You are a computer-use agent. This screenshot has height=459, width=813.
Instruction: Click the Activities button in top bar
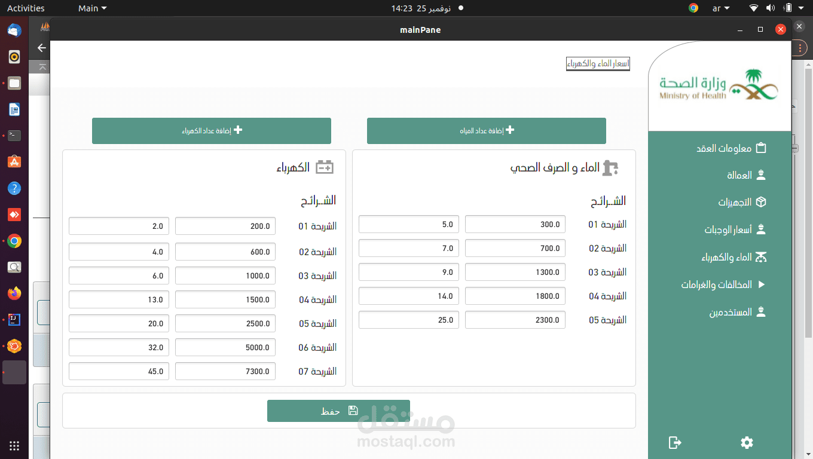point(26,8)
